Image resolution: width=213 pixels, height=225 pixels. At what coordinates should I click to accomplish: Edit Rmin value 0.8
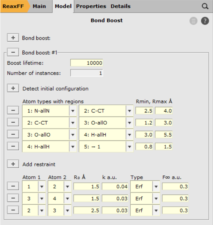[x=144, y=146]
